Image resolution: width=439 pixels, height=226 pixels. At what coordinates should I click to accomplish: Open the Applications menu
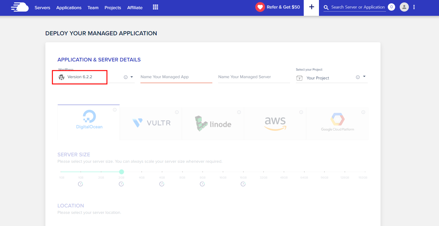(x=69, y=8)
